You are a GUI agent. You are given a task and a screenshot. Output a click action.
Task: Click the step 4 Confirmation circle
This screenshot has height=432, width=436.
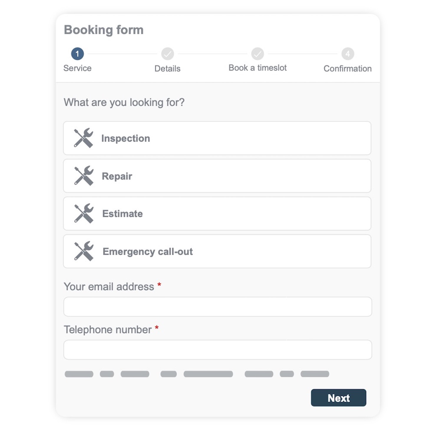click(348, 54)
